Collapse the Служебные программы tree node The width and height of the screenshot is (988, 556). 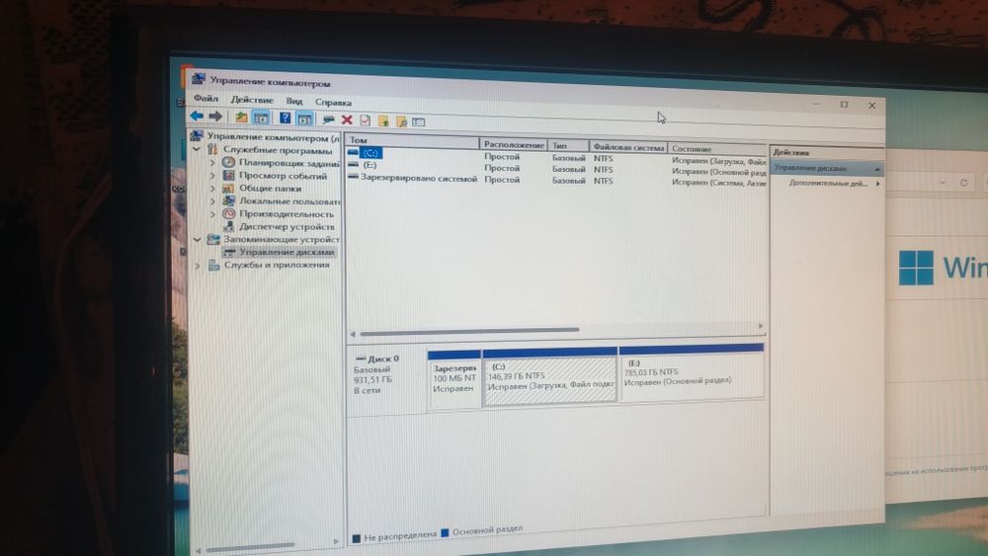[x=197, y=149]
